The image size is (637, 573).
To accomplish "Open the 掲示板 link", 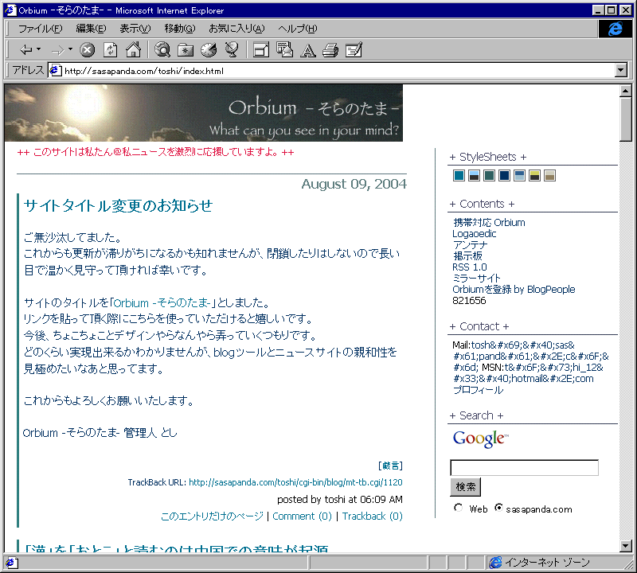I will click(467, 255).
